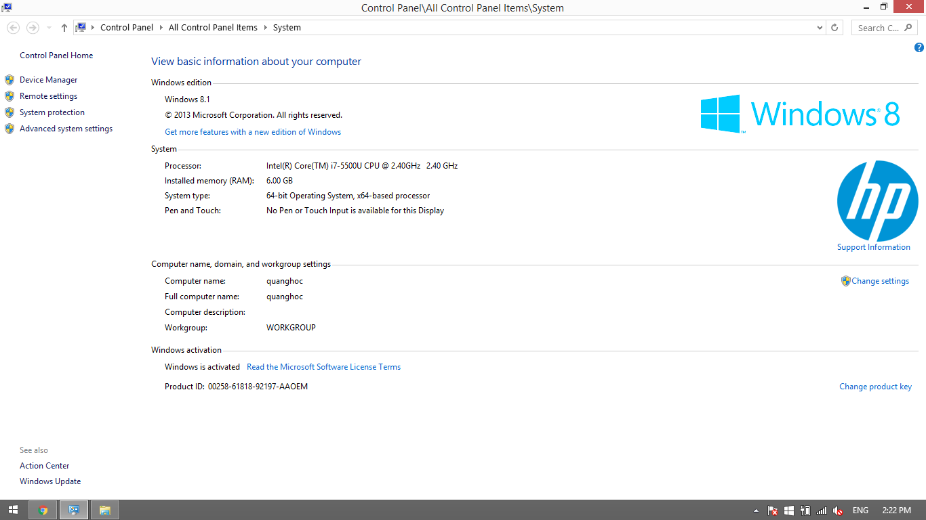Screen dimensions: 926x520
Task: Open Advanced system settings
Action: (x=66, y=129)
